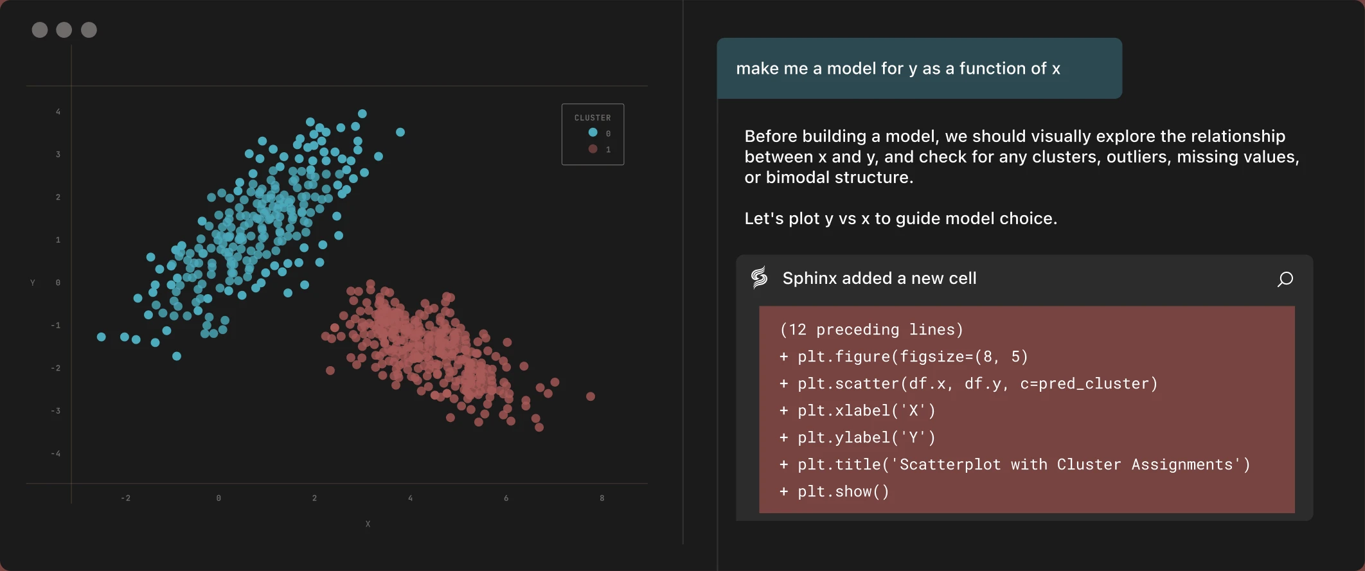Toggle cluster 0 teal dot in legend
This screenshot has width=1365, height=571.
tap(593, 132)
